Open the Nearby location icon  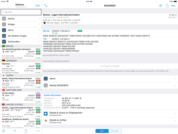coord(4,18)
